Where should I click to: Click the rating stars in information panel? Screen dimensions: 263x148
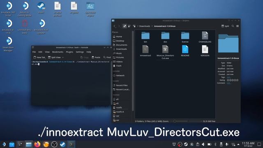[233, 80]
